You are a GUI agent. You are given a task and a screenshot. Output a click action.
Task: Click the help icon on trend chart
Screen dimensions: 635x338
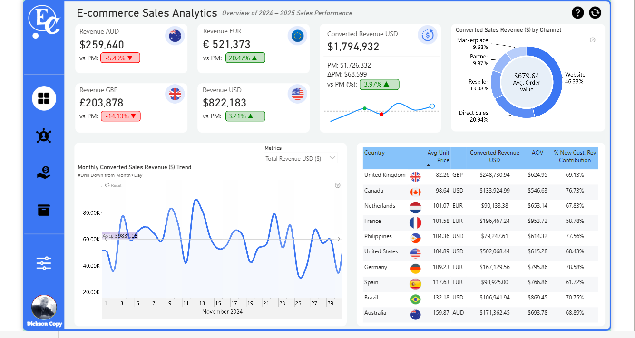pos(338,185)
